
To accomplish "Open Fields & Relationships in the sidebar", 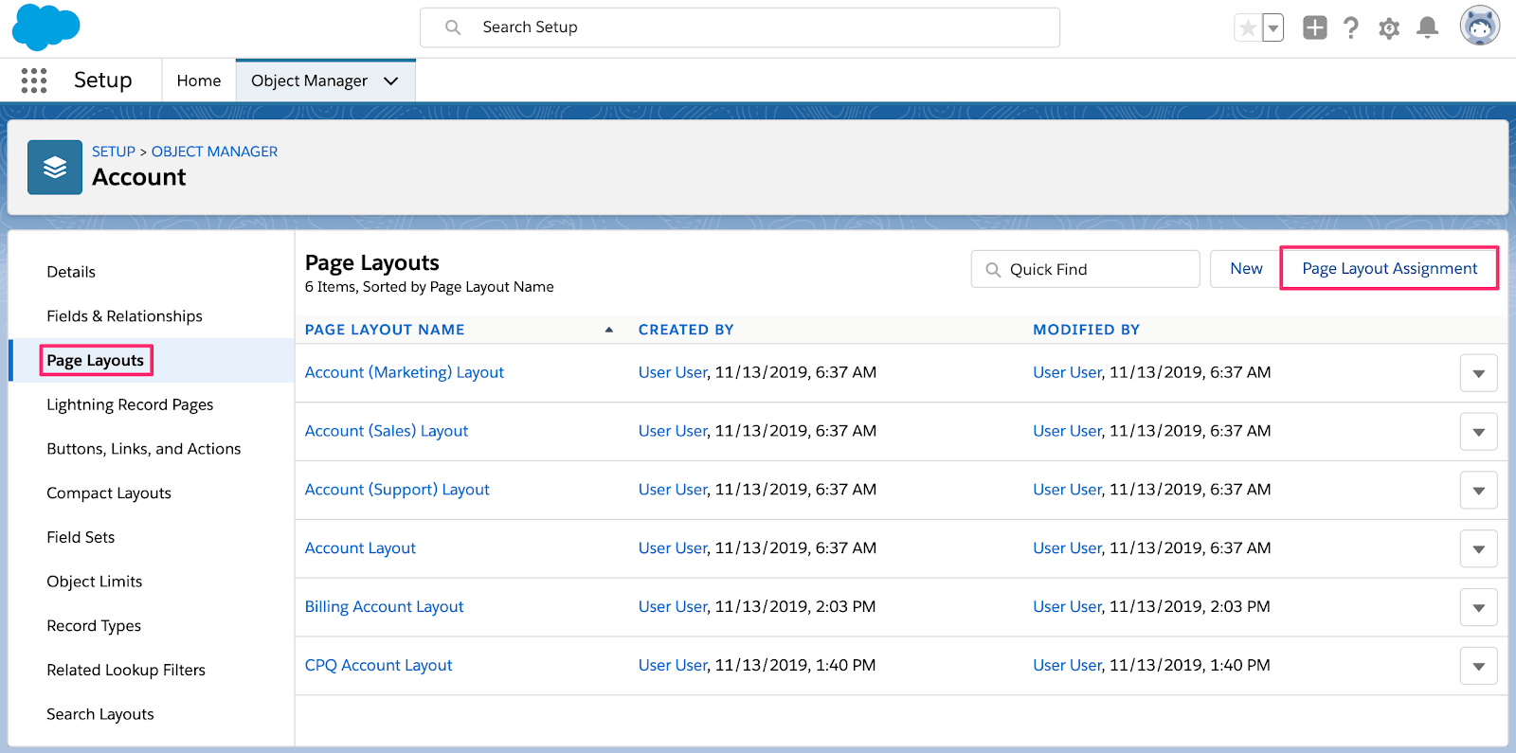I will (x=125, y=316).
